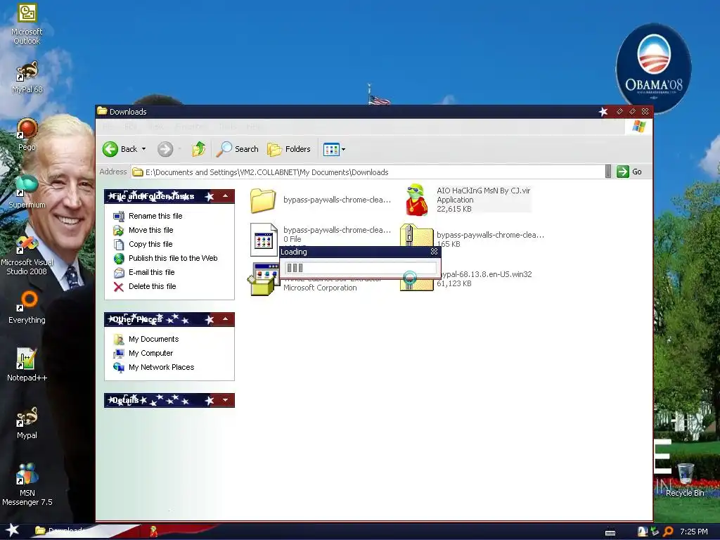Click inside the Address path field

click(367, 172)
